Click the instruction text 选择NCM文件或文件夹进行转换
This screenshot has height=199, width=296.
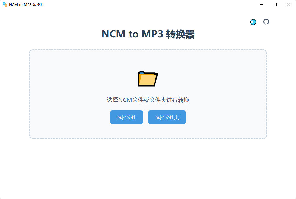148,100
